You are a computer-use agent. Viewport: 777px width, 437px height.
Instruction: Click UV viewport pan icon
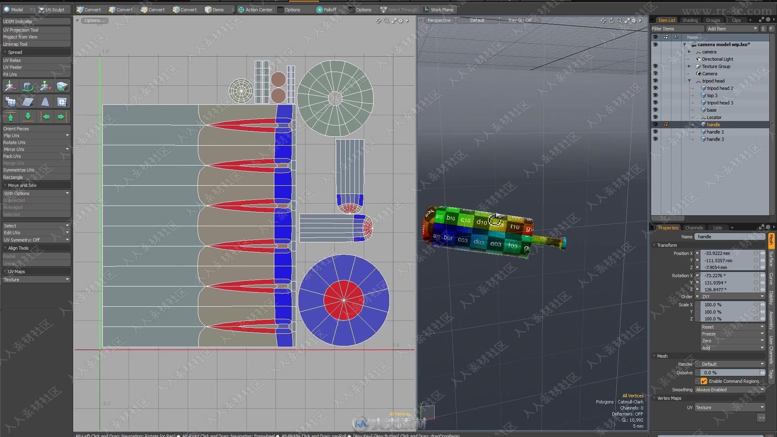(378, 21)
